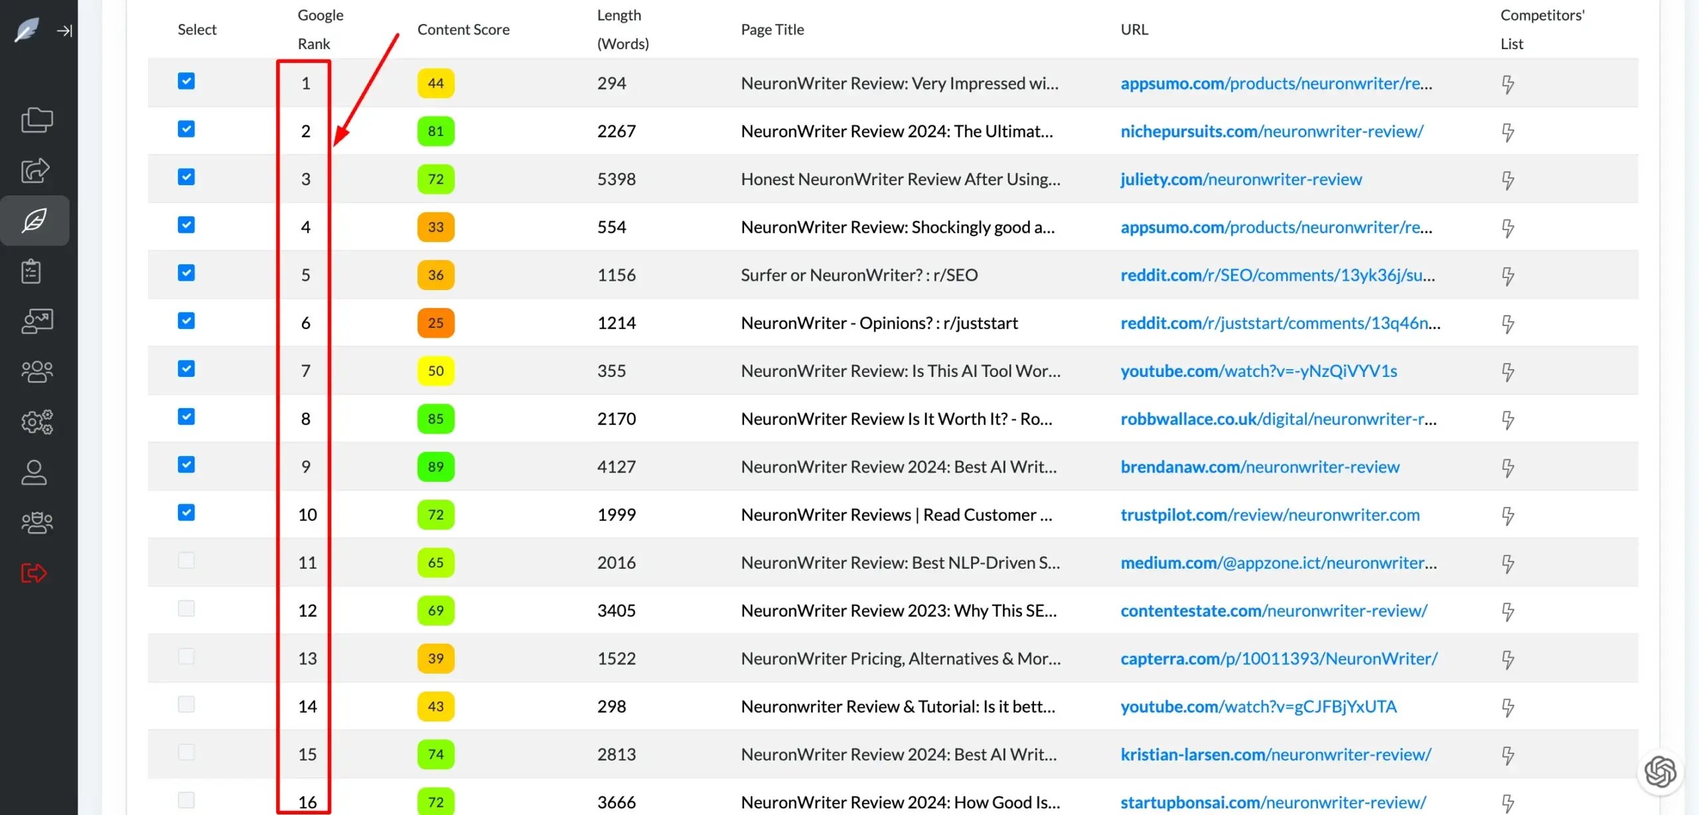
Task: Click lightning competitor icon for juliety.com row
Action: click(1508, 180)
